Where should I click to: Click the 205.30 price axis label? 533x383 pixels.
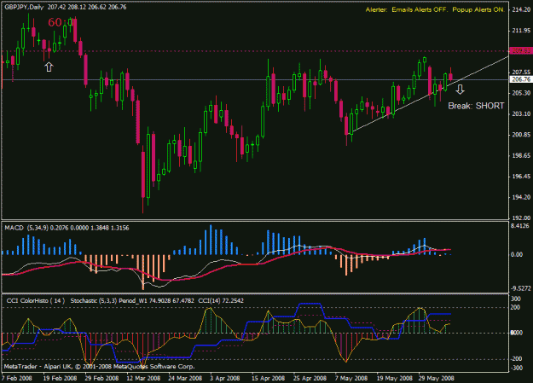click(521, 93)
